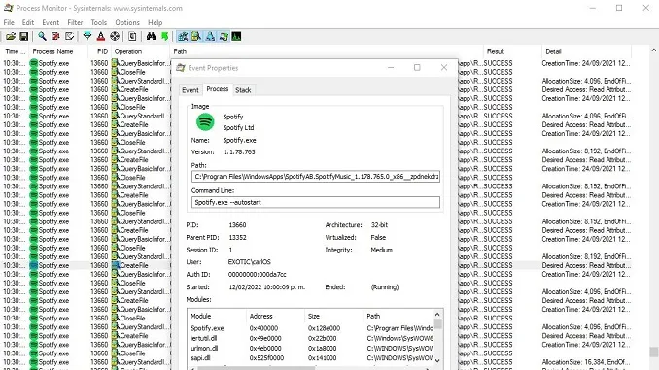Click the Spotify logo in Event Properties
The image size is (659, 370).
205,121
